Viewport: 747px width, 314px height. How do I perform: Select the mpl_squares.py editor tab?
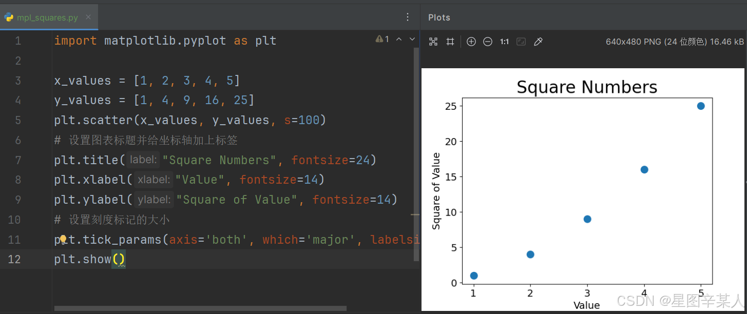click(x=49, y=17)
